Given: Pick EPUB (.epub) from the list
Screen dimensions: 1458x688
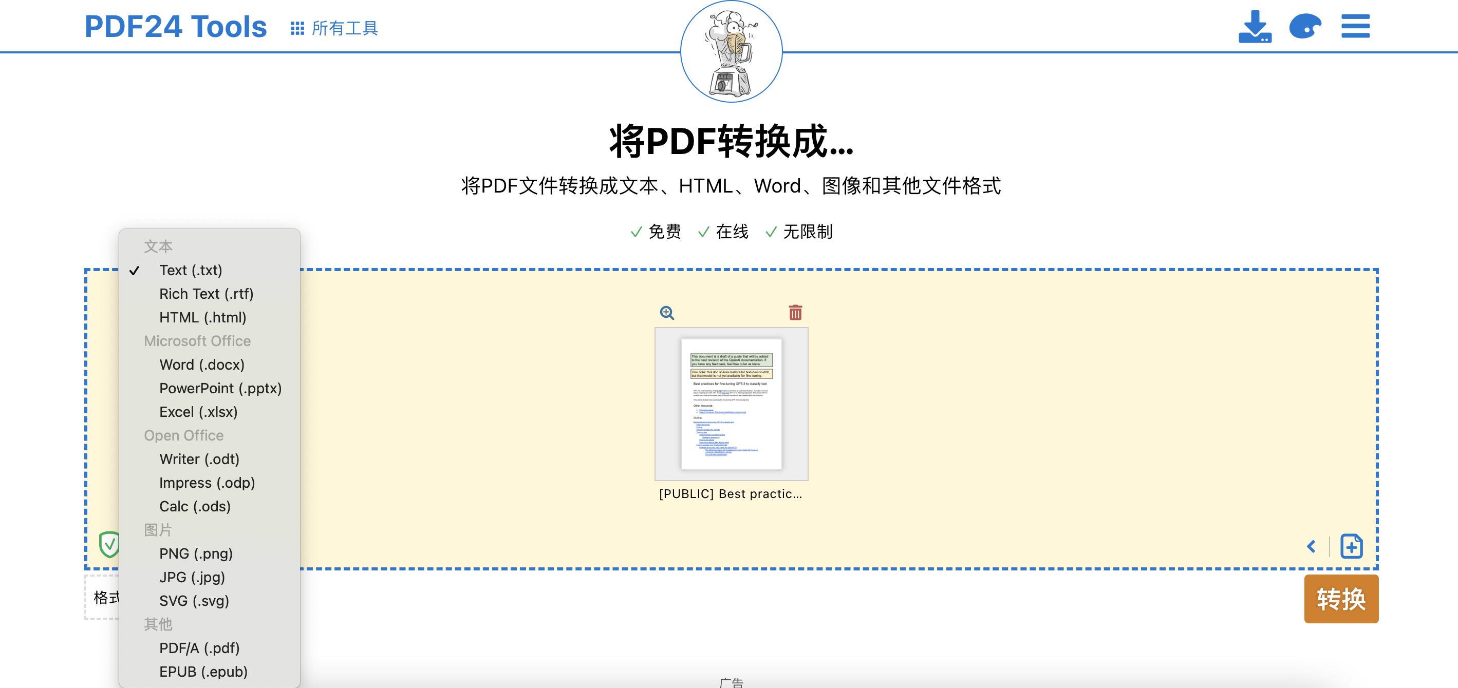Looking at the screenshot, I should [203, 672].
